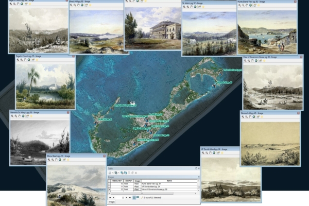Screen dimensions: 309x206
Task: Select the Images tab at table bottom
Action: [112, 202]
